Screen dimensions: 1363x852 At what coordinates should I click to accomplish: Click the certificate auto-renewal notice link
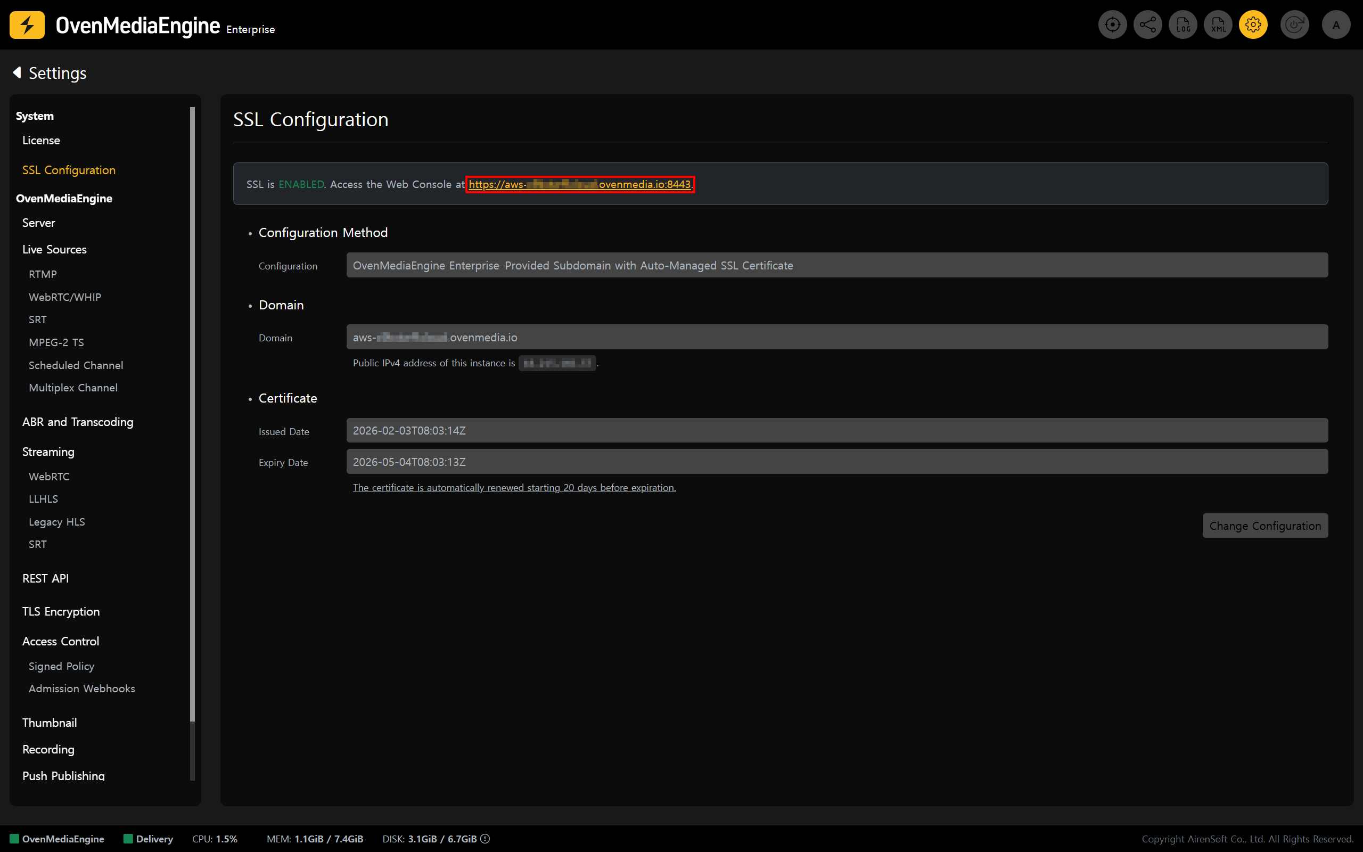point(514,487)
